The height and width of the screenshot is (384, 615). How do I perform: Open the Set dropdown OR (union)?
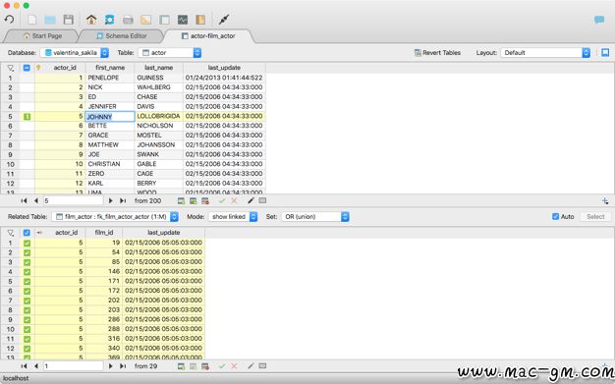point(315,216)
